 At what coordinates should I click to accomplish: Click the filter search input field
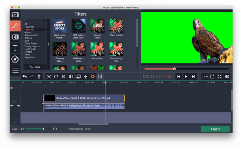coord(34,21)
